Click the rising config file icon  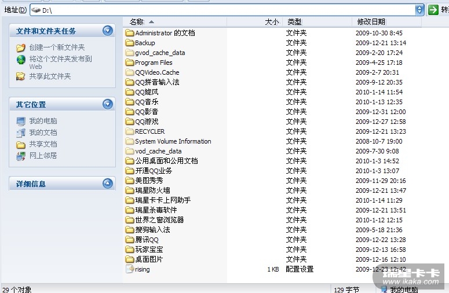coord(130,269)
